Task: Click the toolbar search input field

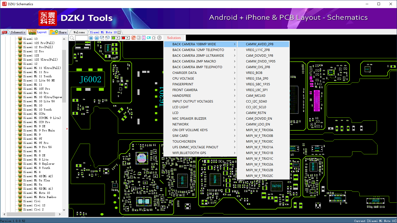Action: coord(82,38)
